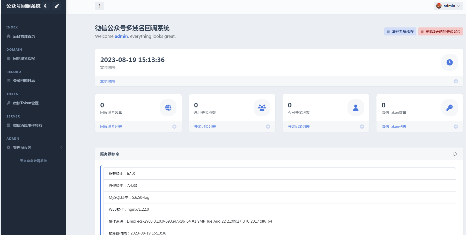
Task: Click 微信Token数量 count label
Action: [394, 113]
